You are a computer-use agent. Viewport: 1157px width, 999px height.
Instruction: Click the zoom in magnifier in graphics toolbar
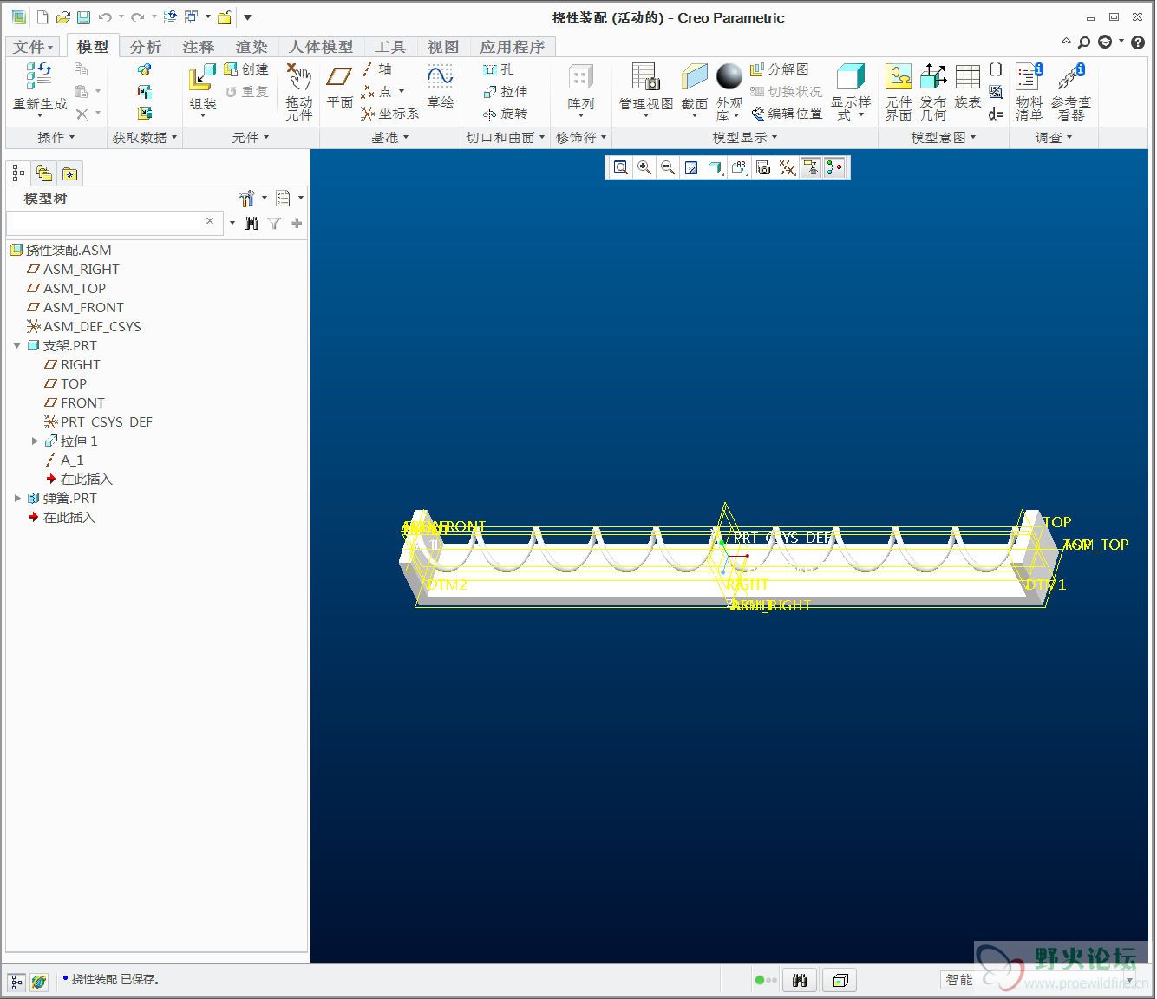(x=644, y=168)
